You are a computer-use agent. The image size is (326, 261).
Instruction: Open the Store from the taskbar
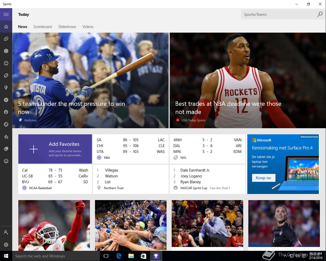143,256
